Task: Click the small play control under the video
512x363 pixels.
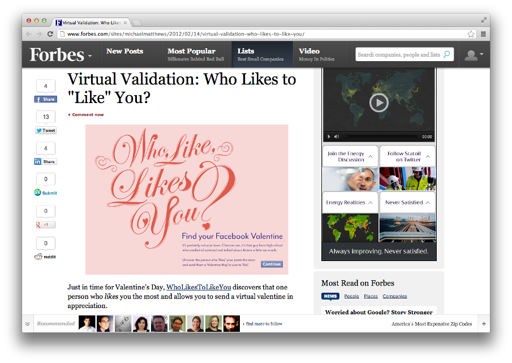Action: (329, 136)
